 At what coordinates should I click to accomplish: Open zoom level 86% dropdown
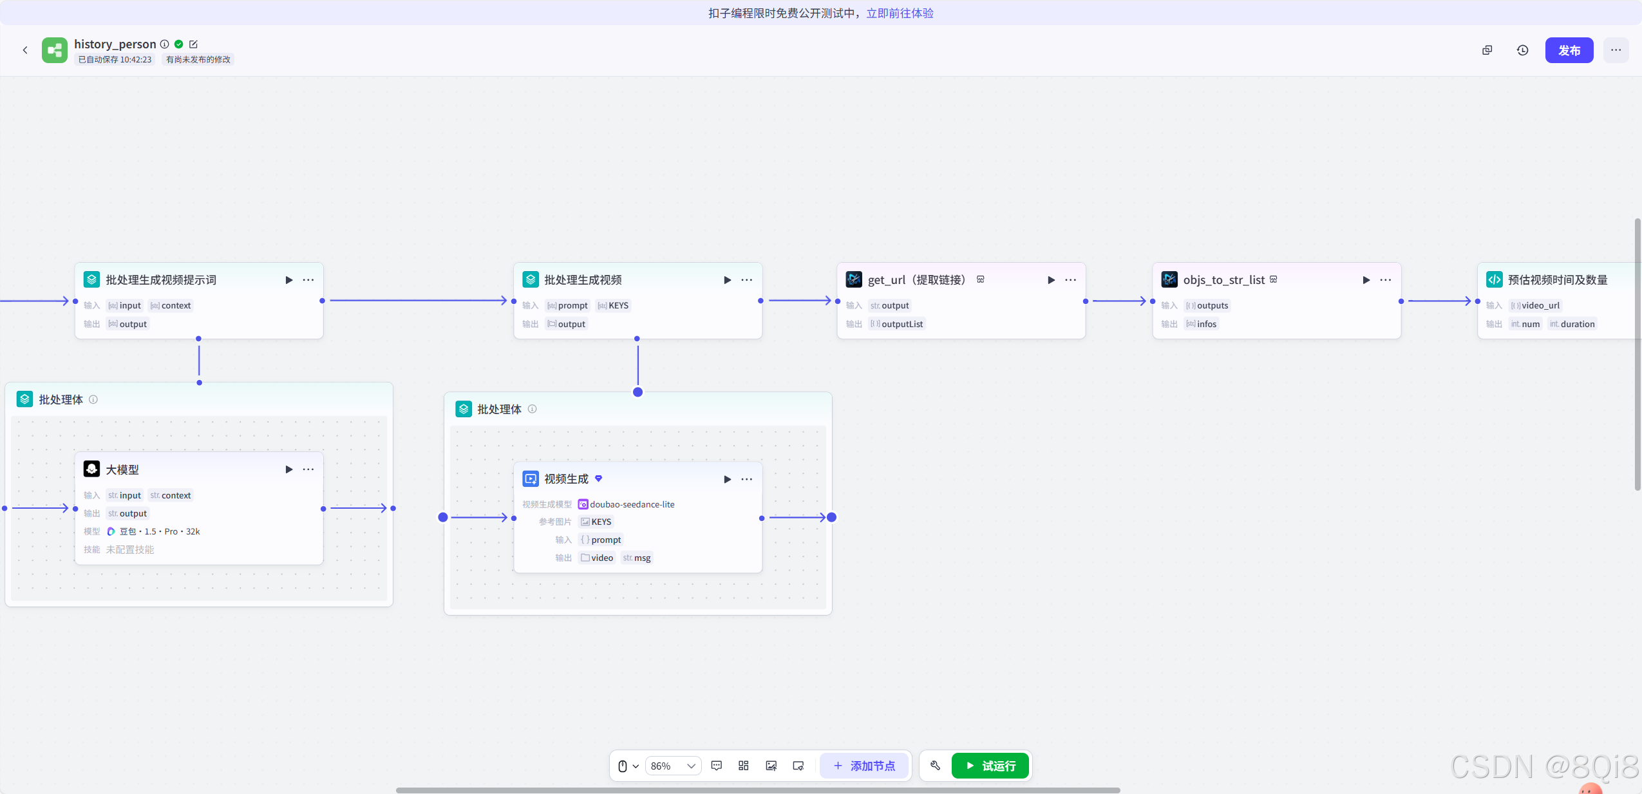point(673,766)
